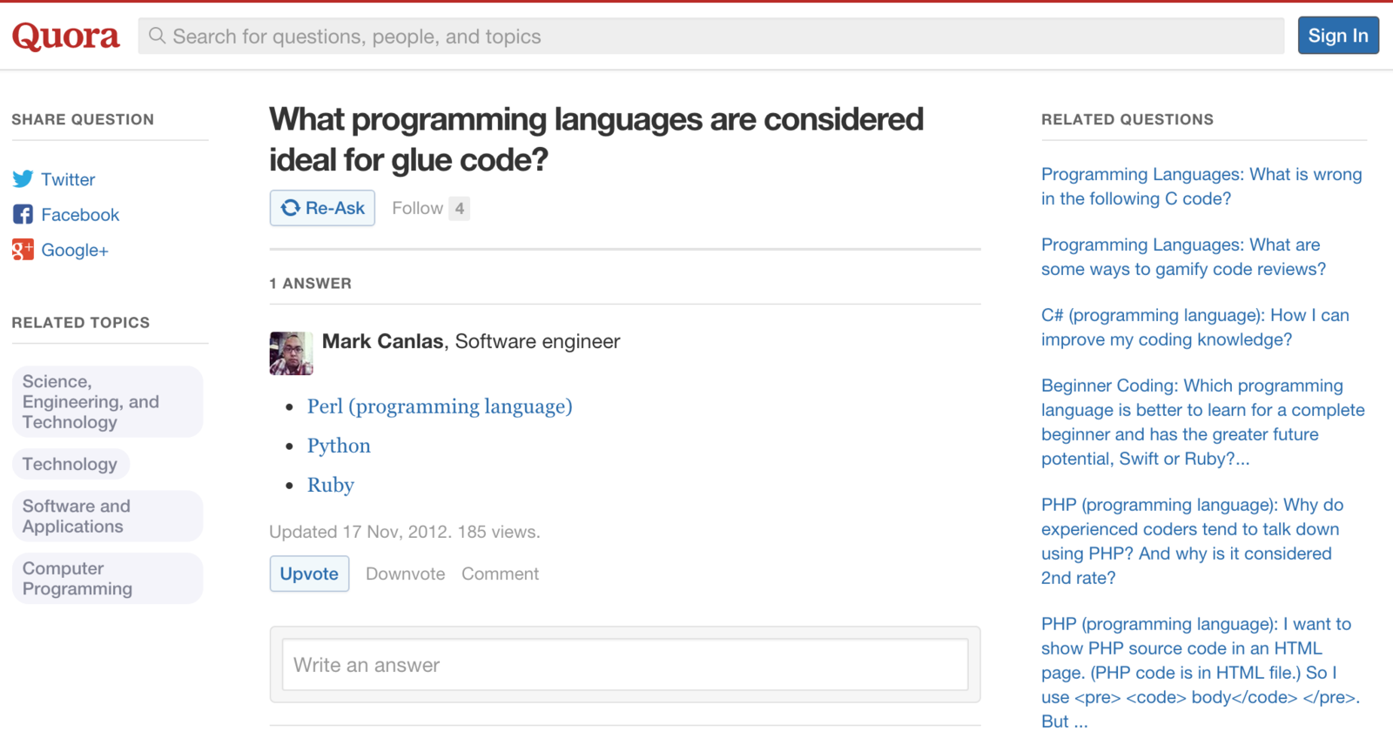Click the 1 ANSWER heading
This screenshot has height=745, width=1393.
click(x=310, y=284)
